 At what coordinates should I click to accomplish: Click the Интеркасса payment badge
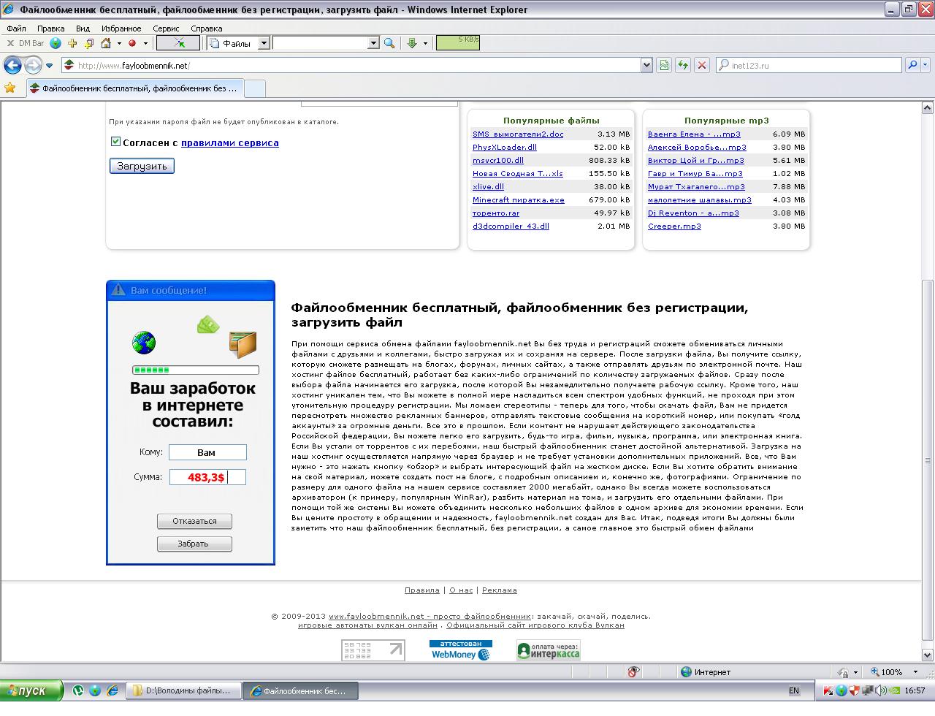pyautogui.click(x=549, y=650)
